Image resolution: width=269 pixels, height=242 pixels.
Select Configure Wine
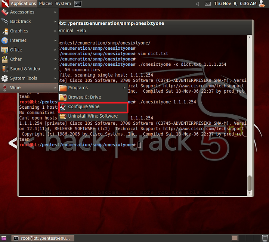point(93,108)
